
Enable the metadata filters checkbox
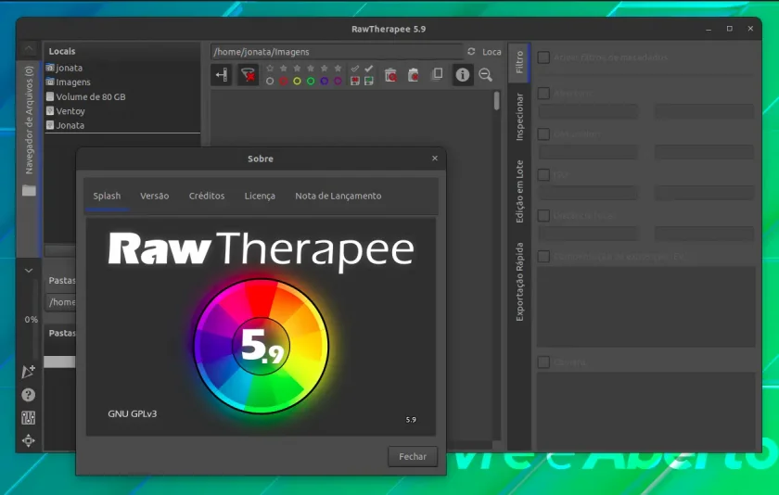(543, 57)
